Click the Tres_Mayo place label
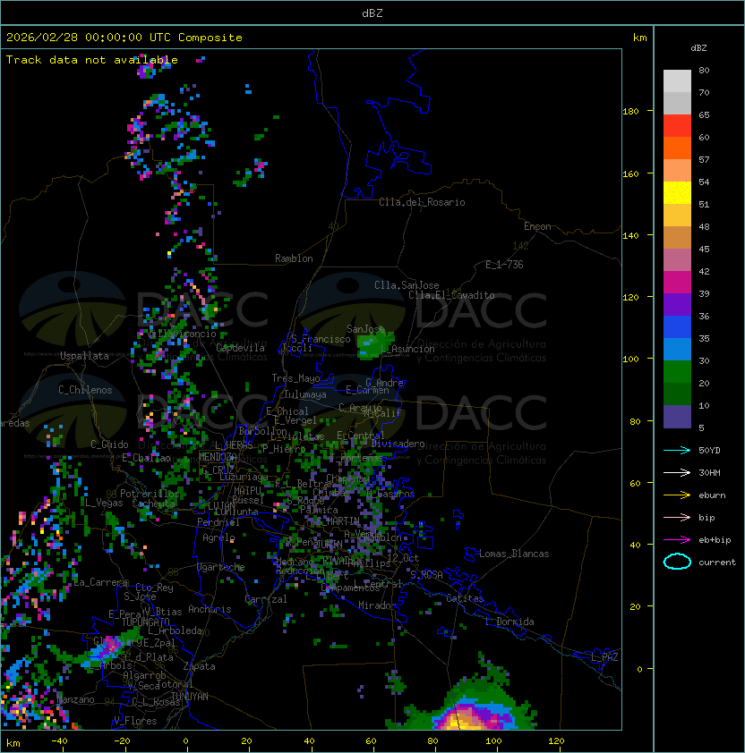 (x=295, y=378)
